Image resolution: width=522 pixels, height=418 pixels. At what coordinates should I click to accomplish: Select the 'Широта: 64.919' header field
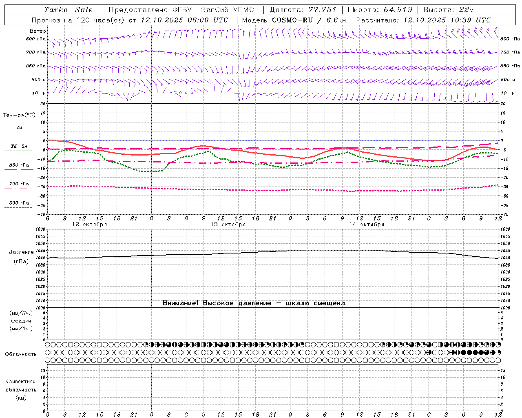tap(380, 10)
